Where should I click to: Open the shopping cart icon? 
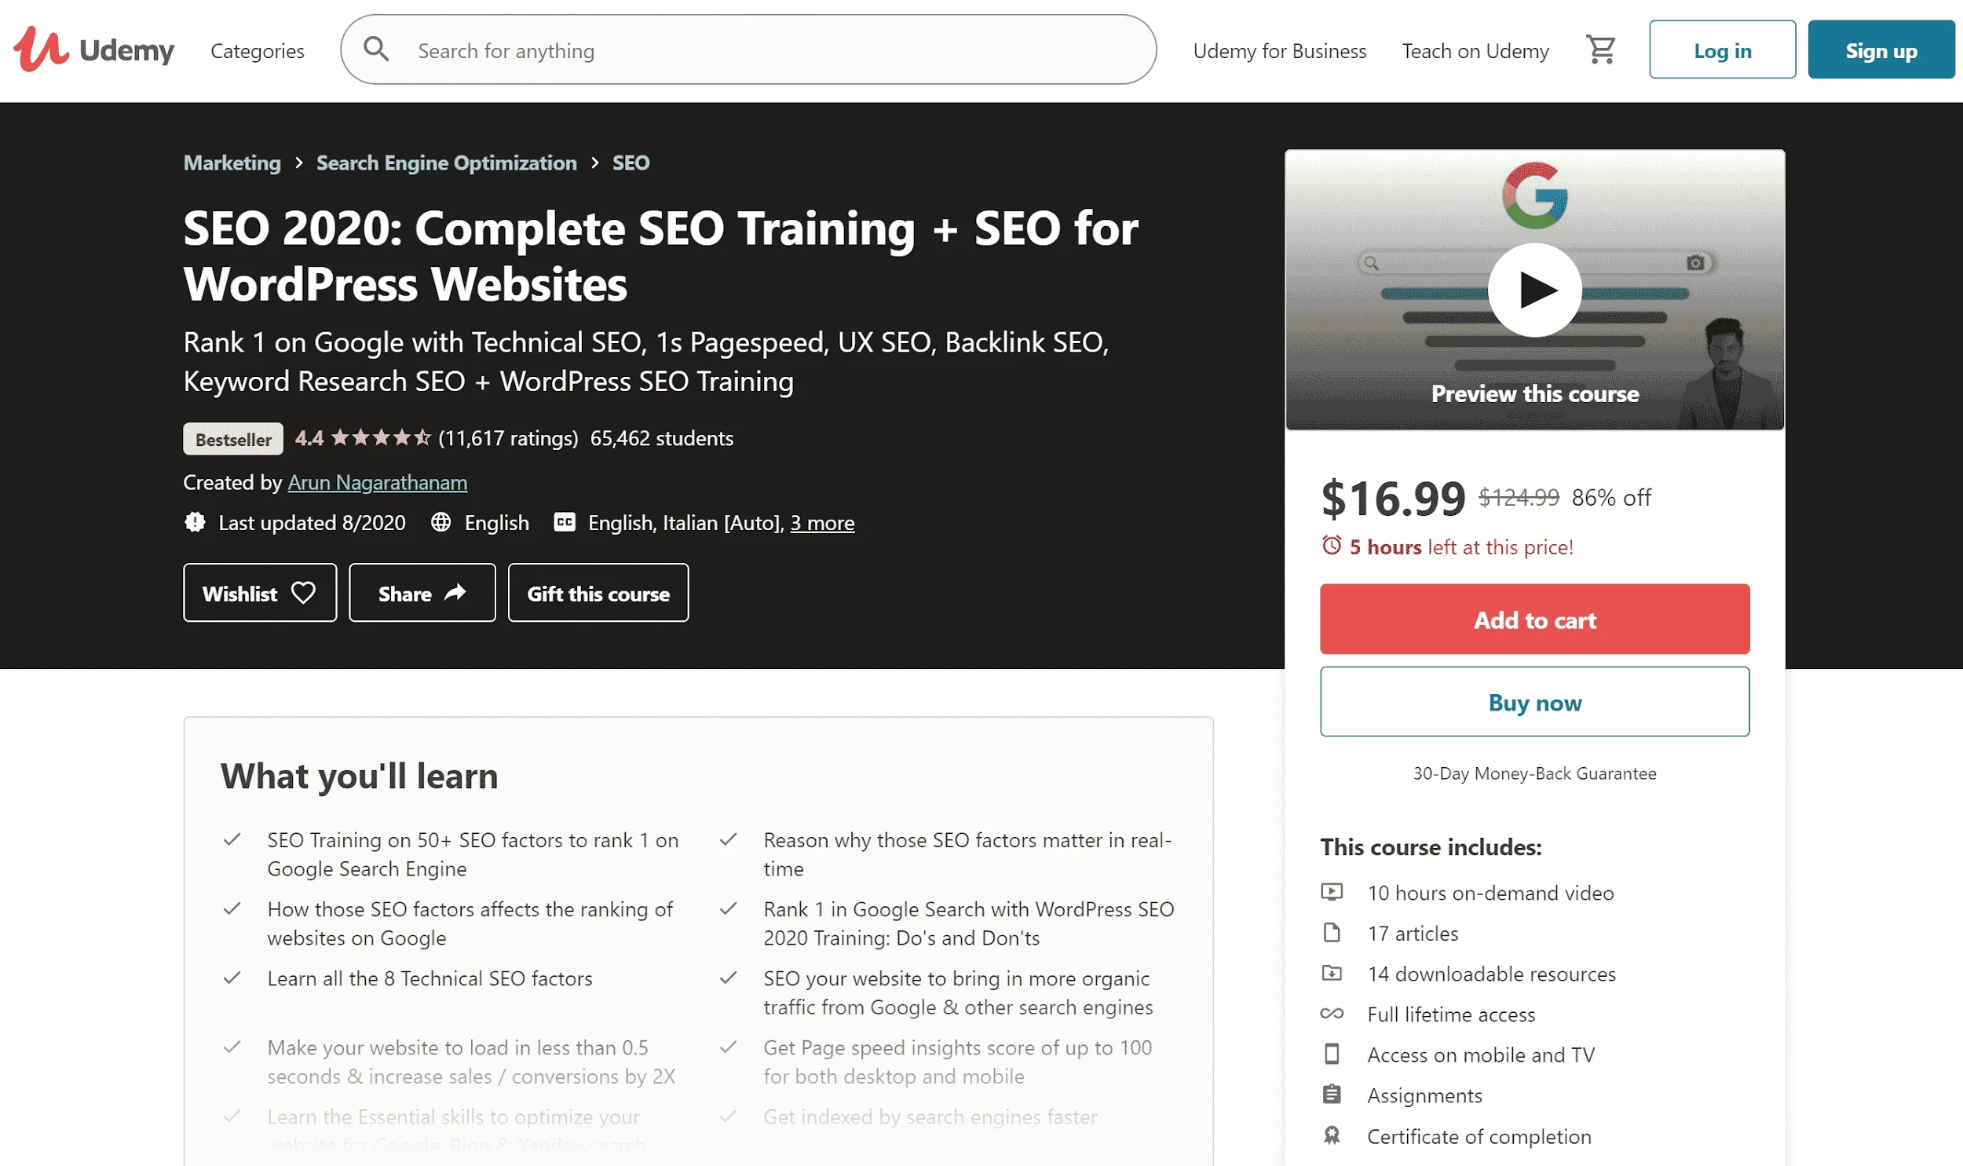(x=1600, y=49)
